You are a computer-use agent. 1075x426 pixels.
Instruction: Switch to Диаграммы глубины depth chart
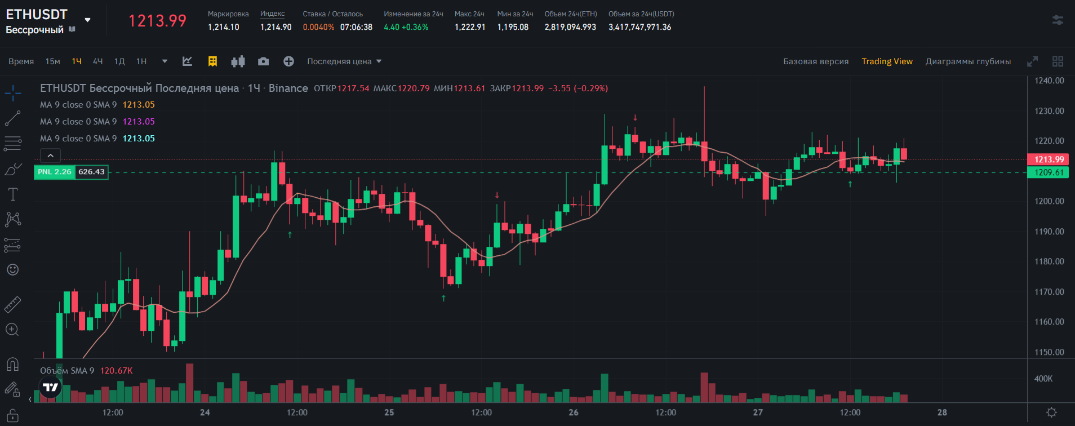click(x=968, y=61)
